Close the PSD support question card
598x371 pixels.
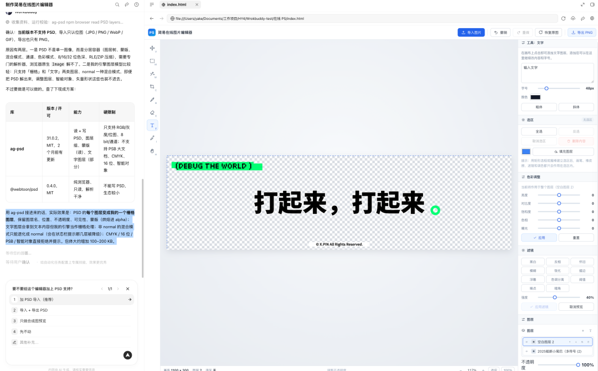tap(128, 289)
